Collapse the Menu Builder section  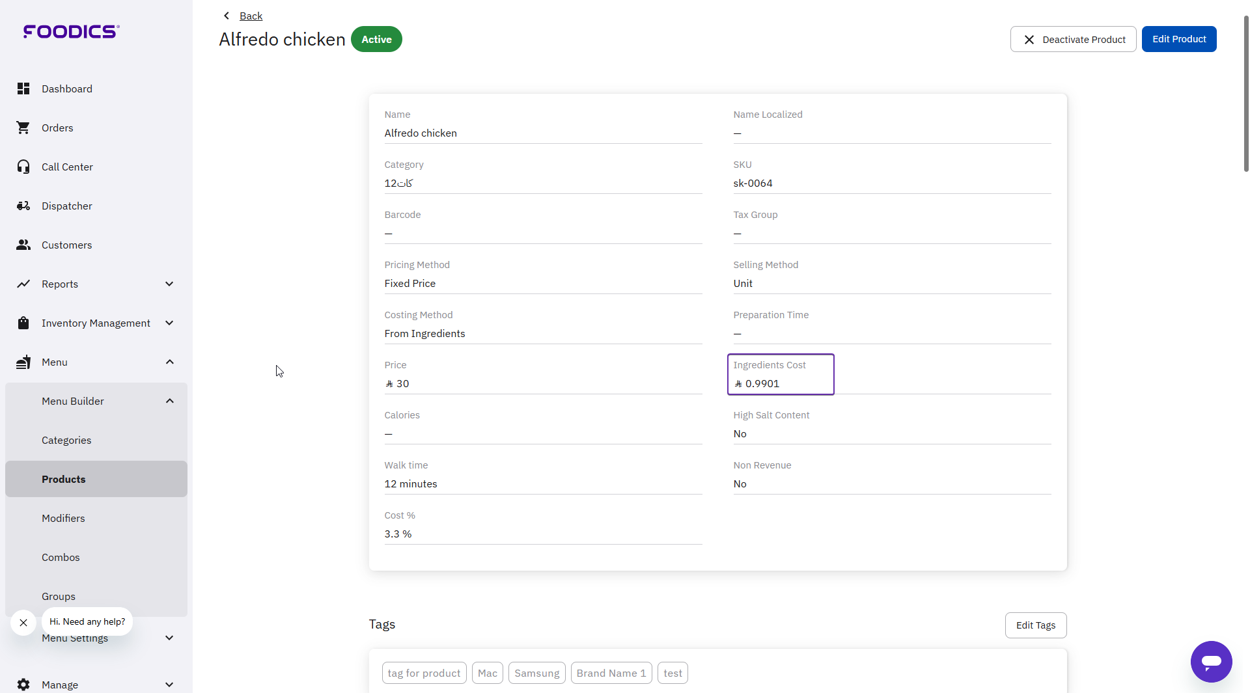[x=169, y=401]
